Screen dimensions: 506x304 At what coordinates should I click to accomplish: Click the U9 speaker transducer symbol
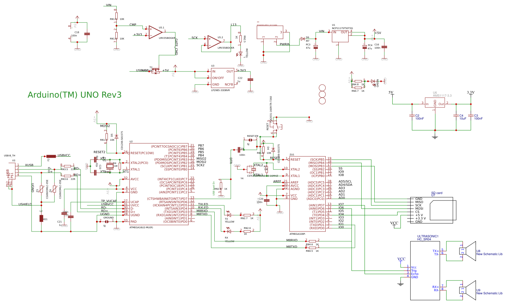(468, 290)
